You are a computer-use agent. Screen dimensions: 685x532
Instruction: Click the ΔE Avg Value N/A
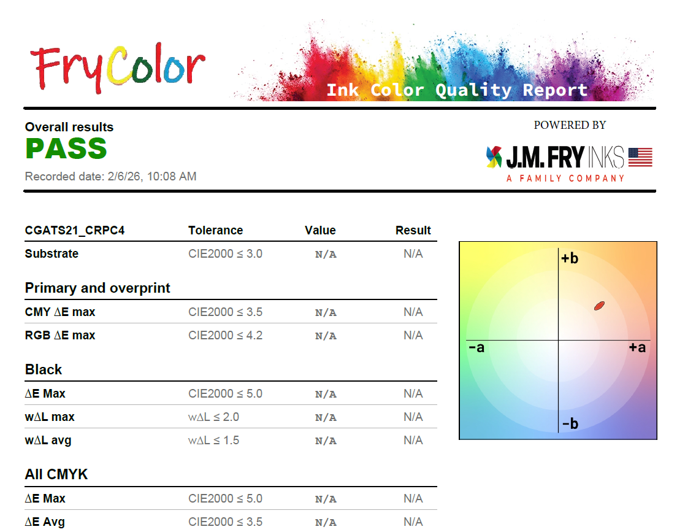coord(326,522)
